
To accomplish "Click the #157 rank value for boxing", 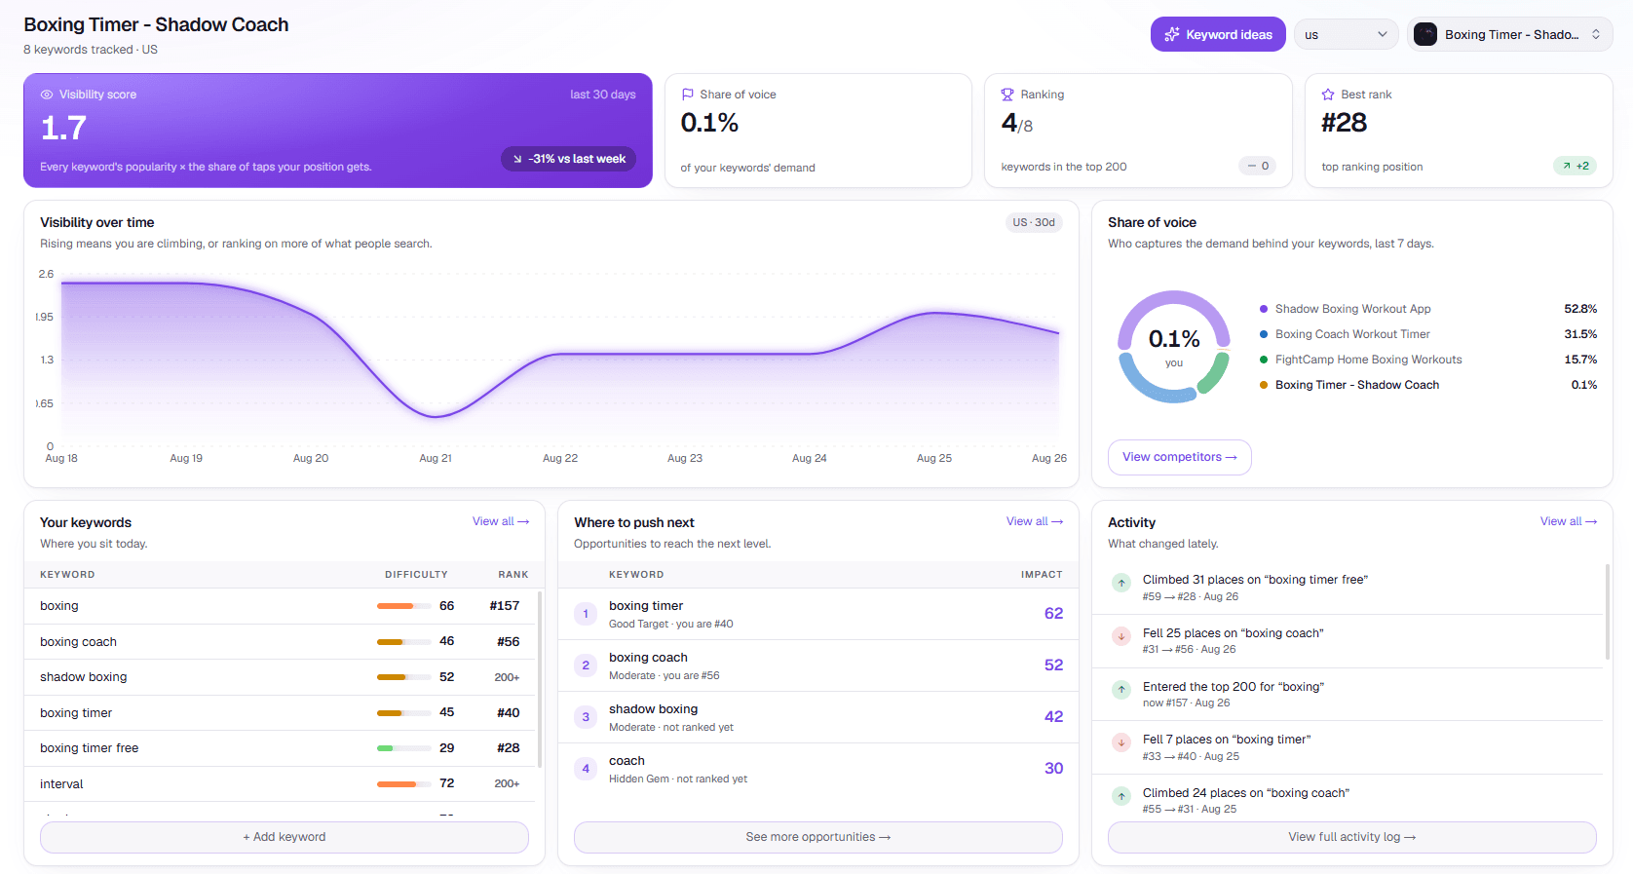I will [x=505, y=606].
